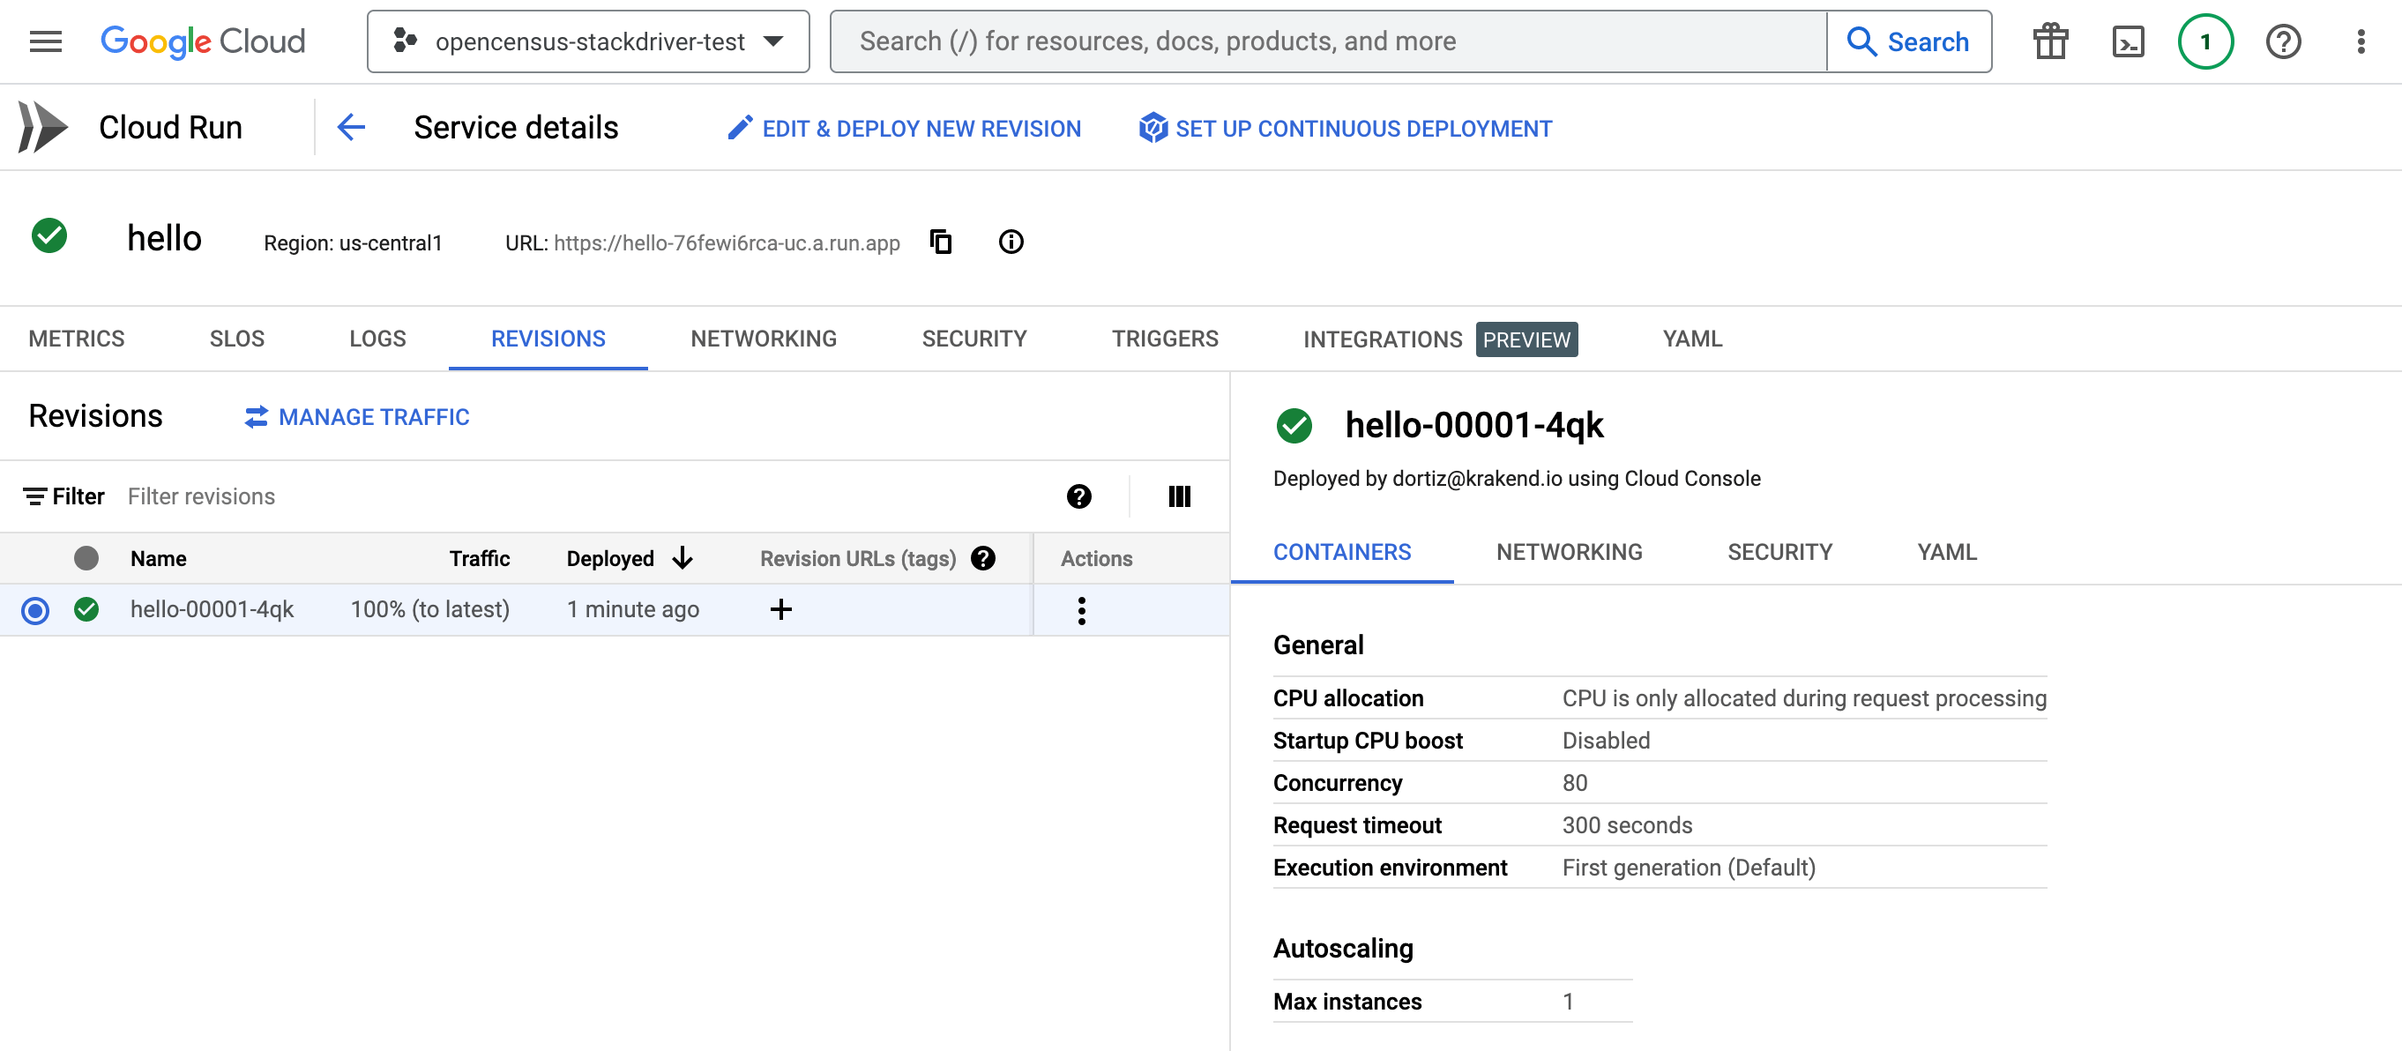Click the 'Deployed by dortiz@krakend.io' text
Viewport: 2402px width, 1051px height.
1516,479
